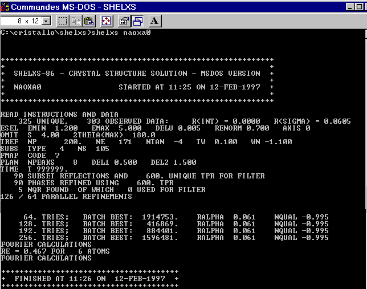Image resolution: width=367 pixels, height=289 pixels.
Task: Click the 'OMIT S 4.00' line
Action: pyautogui.click(x=30, y=135)
